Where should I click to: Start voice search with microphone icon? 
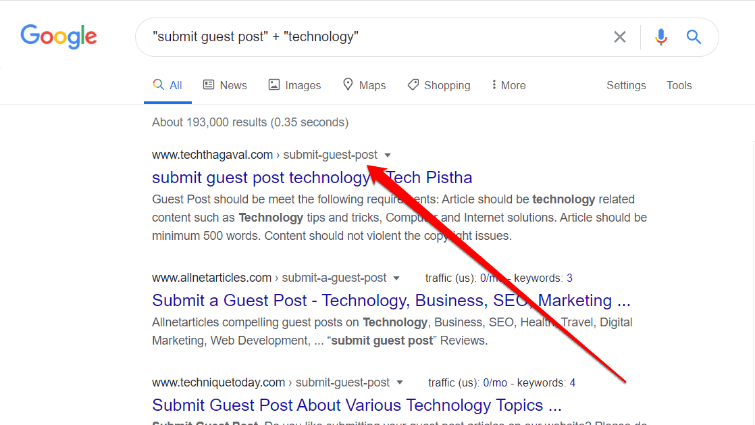(x=661, y=36)
